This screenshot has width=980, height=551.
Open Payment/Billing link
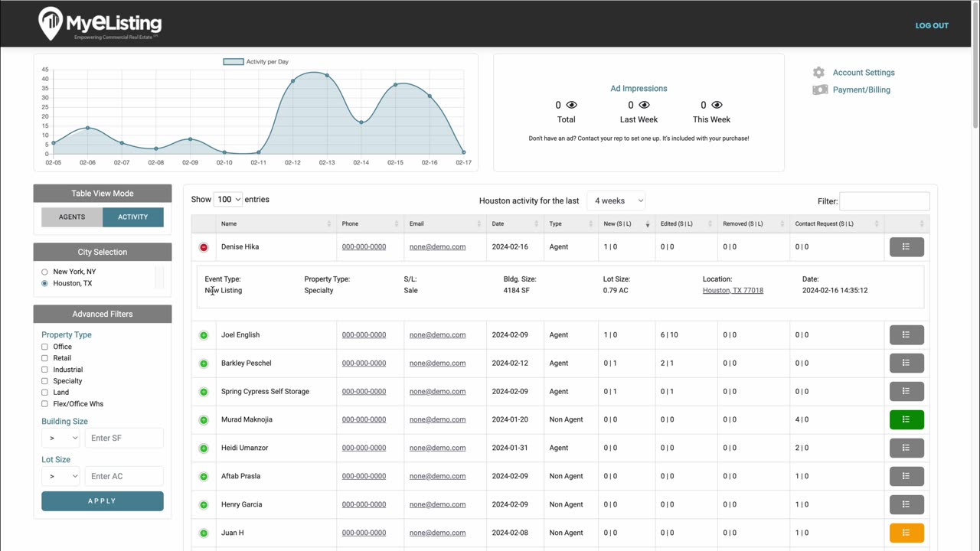point(861,90)
